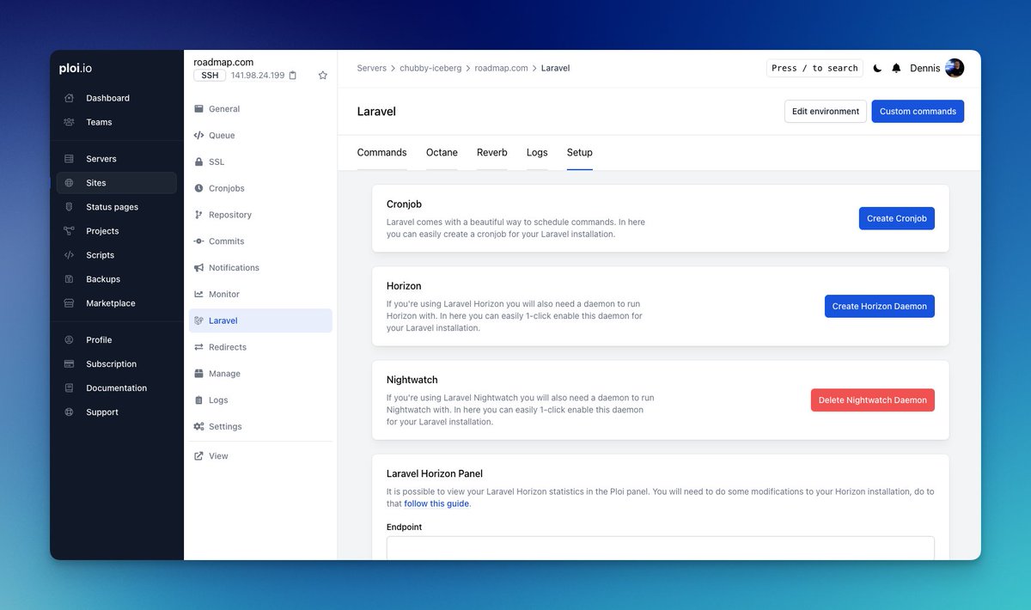Click the Manage box icon

199,374
